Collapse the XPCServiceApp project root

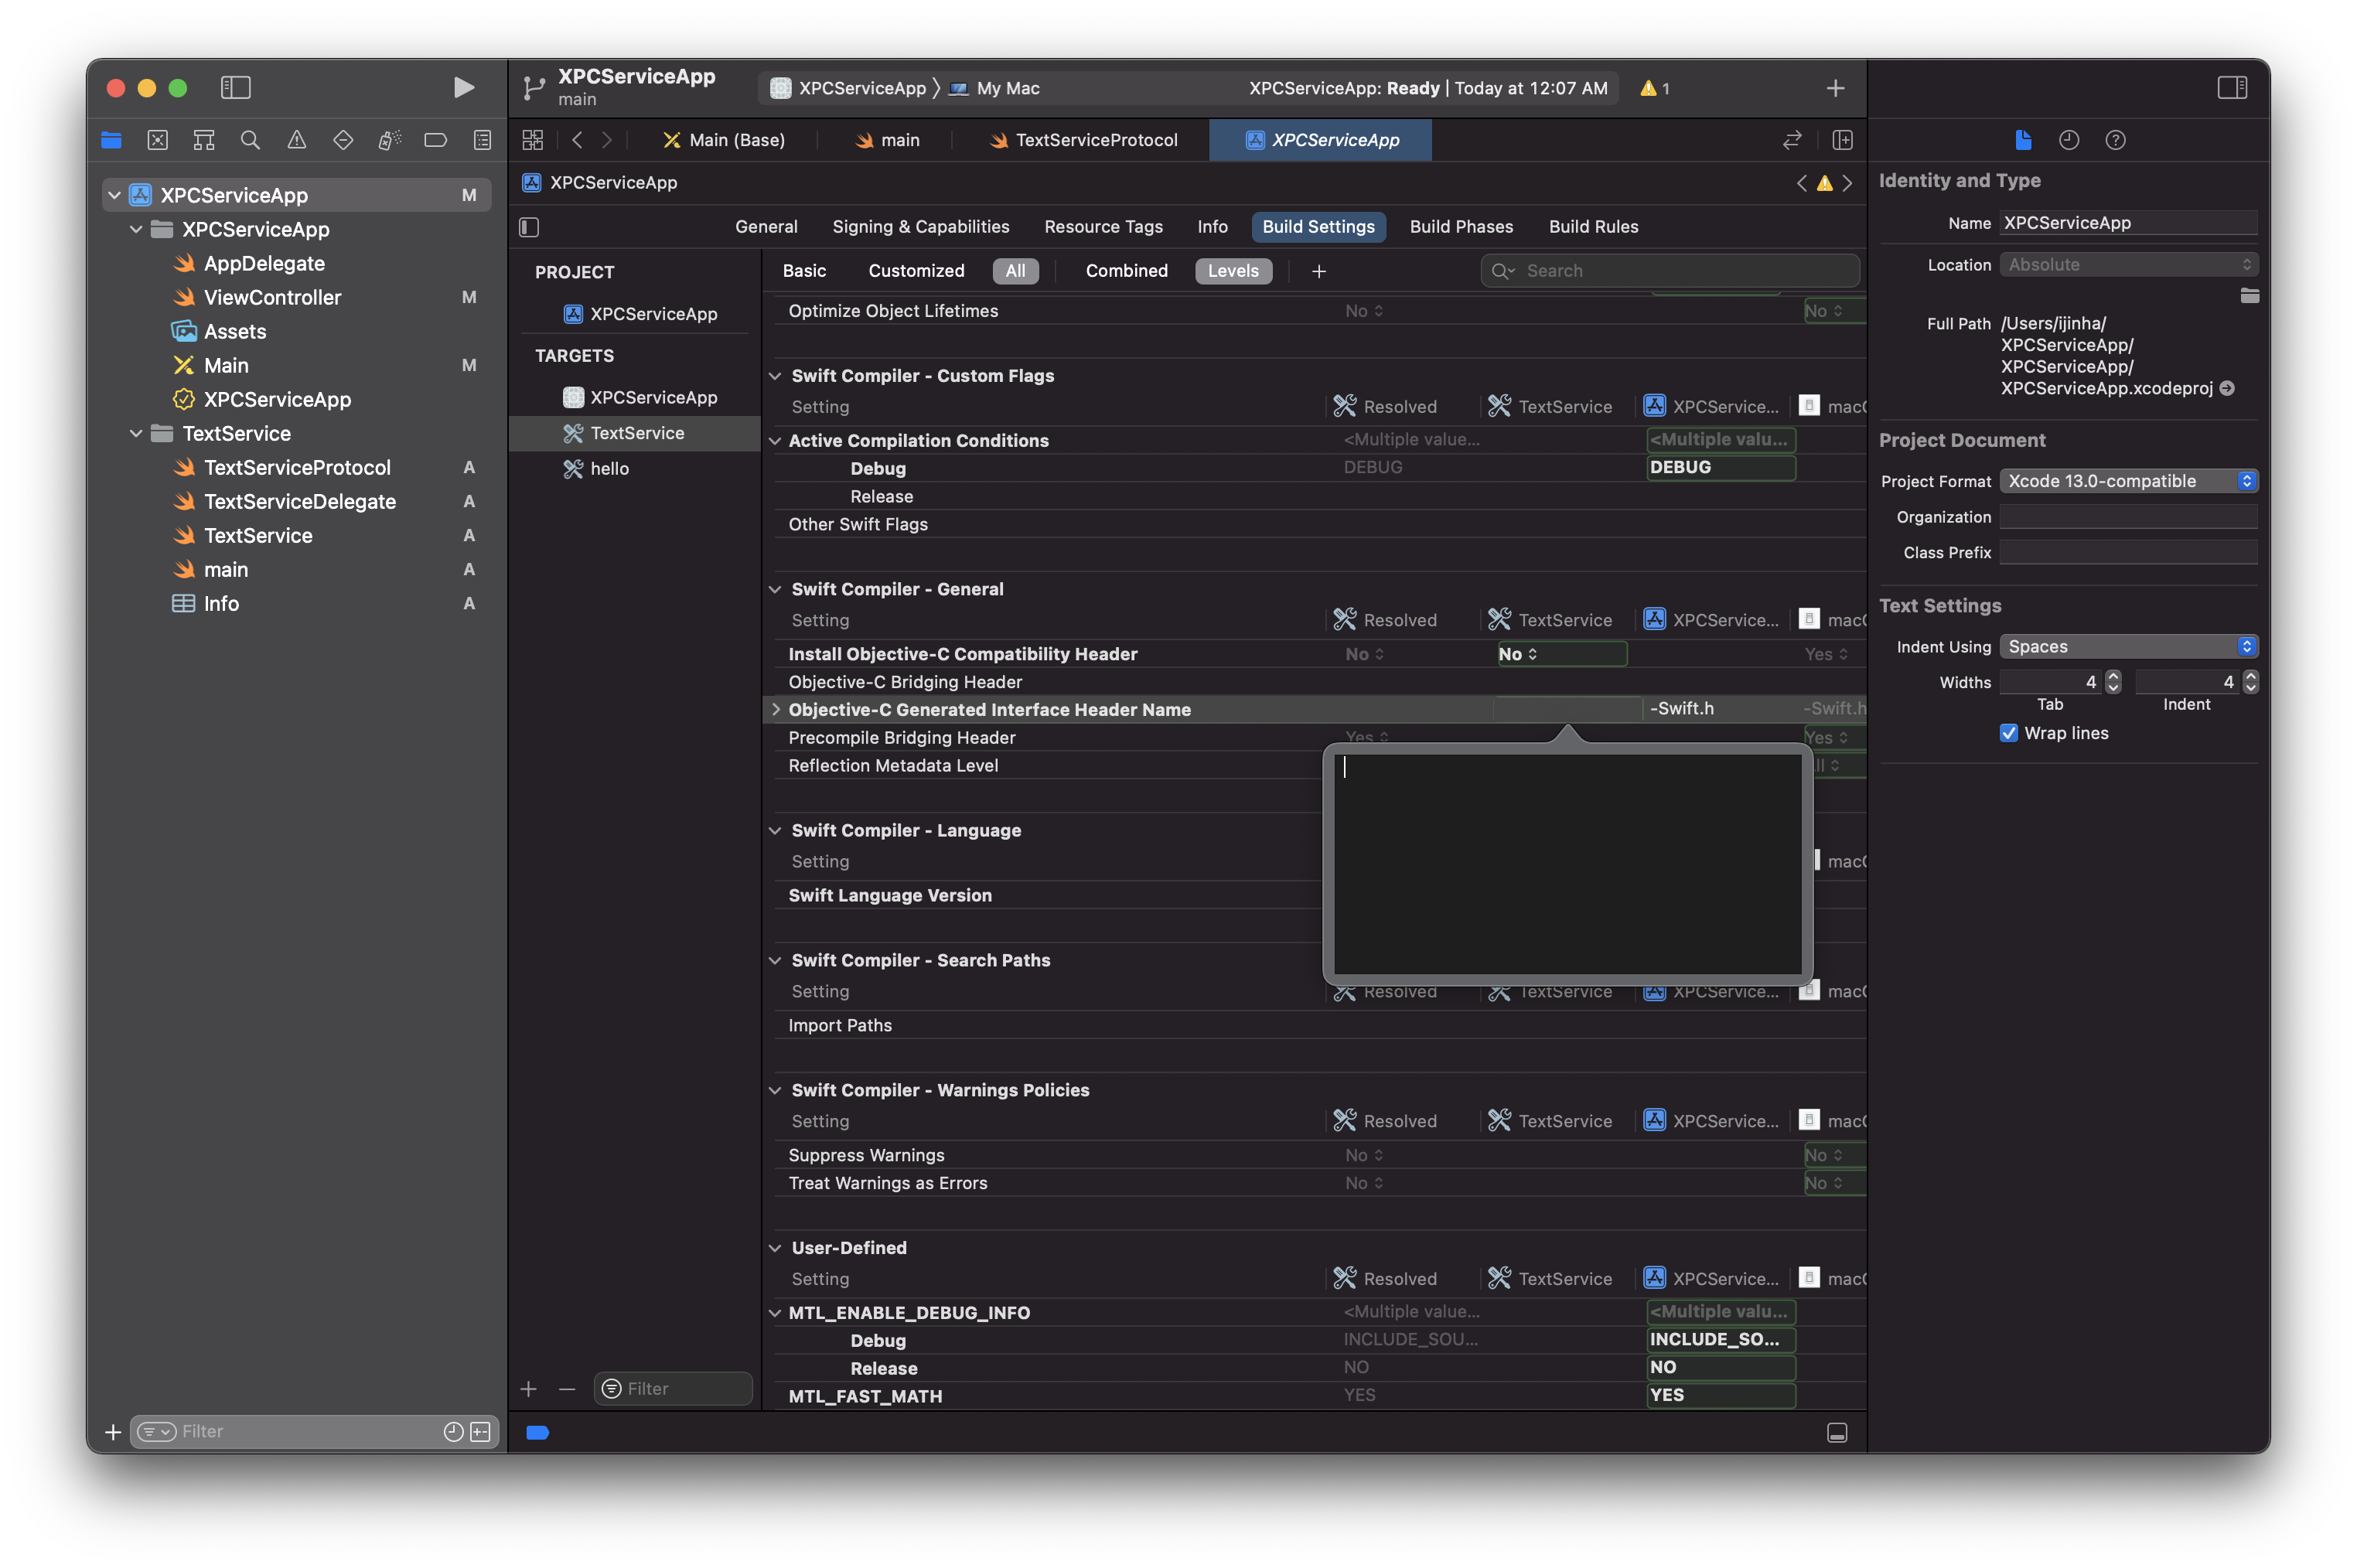coord(114,195)
